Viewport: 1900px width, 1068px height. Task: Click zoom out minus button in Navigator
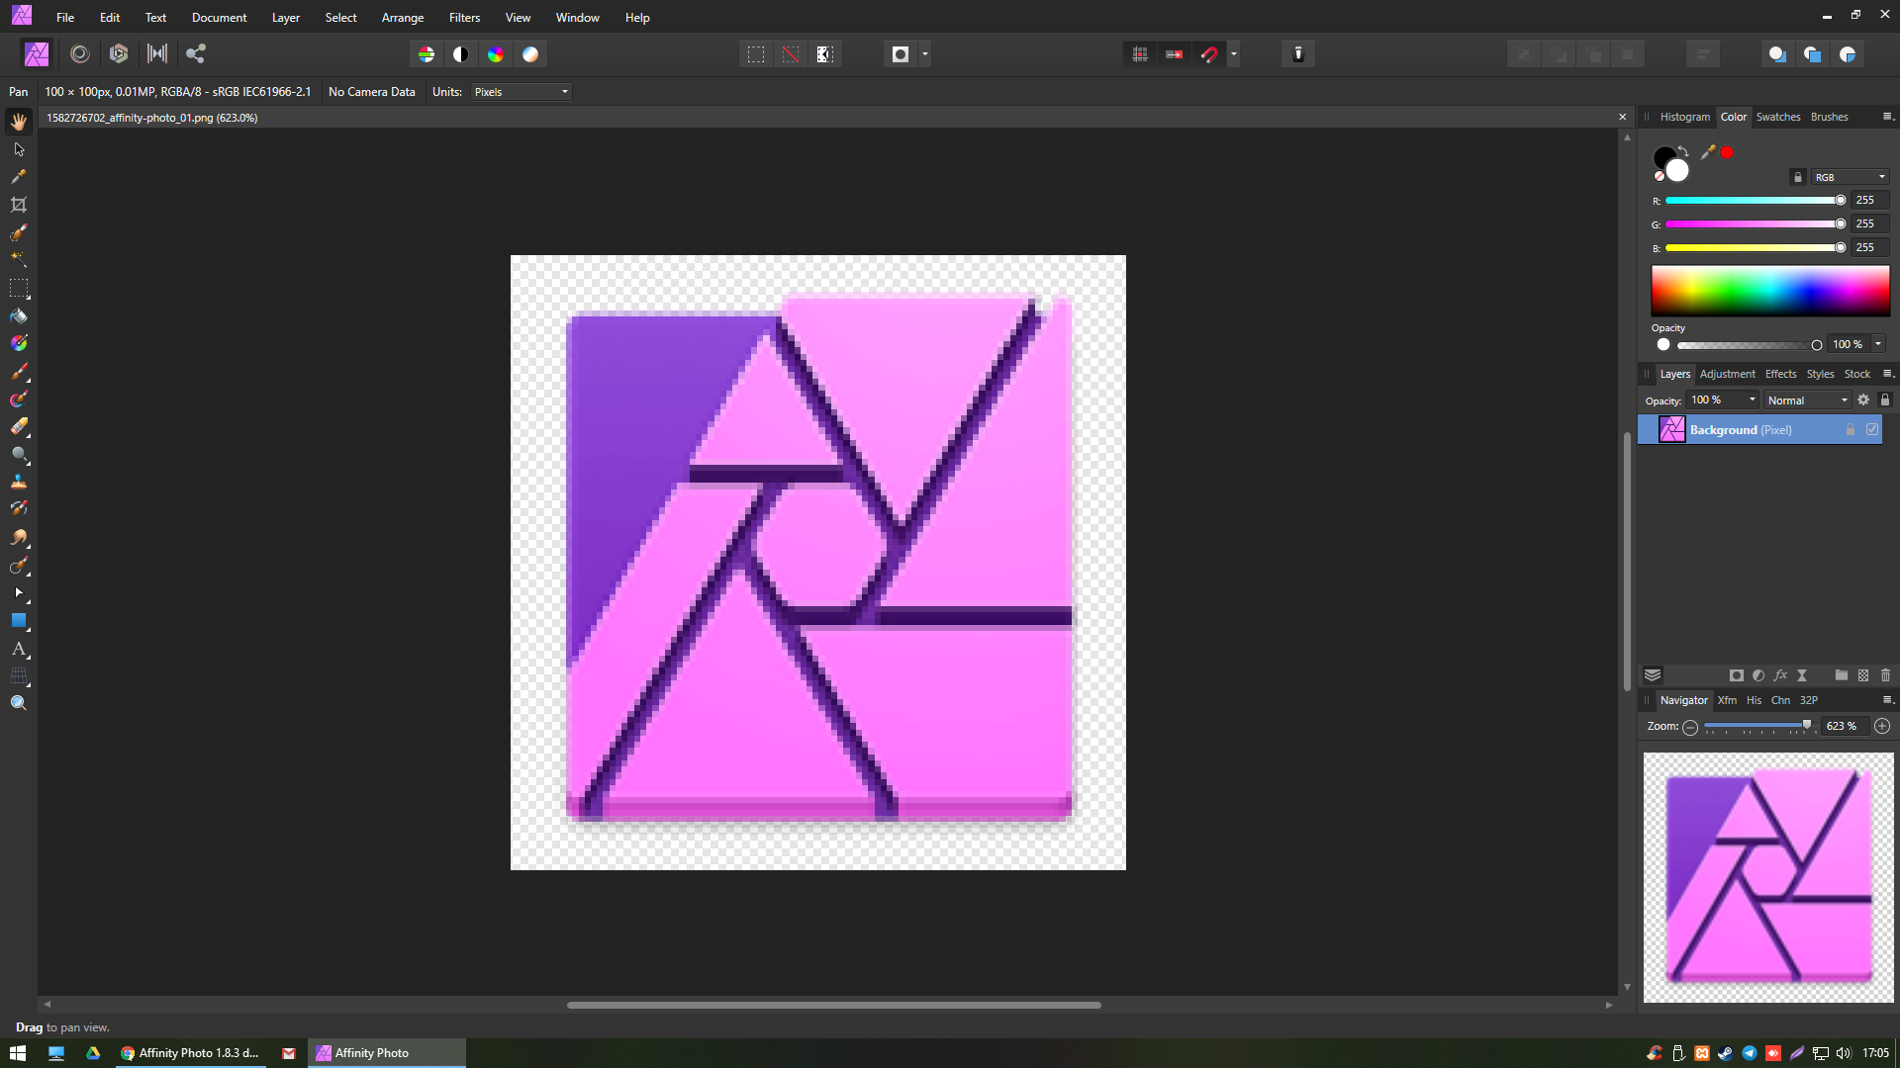coord(1690,727)
